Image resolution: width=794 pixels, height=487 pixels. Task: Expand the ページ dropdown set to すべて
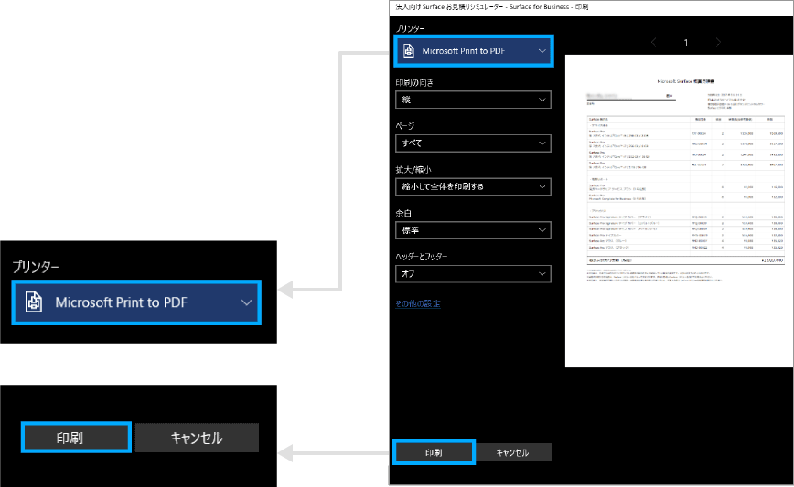pos(473,143)
